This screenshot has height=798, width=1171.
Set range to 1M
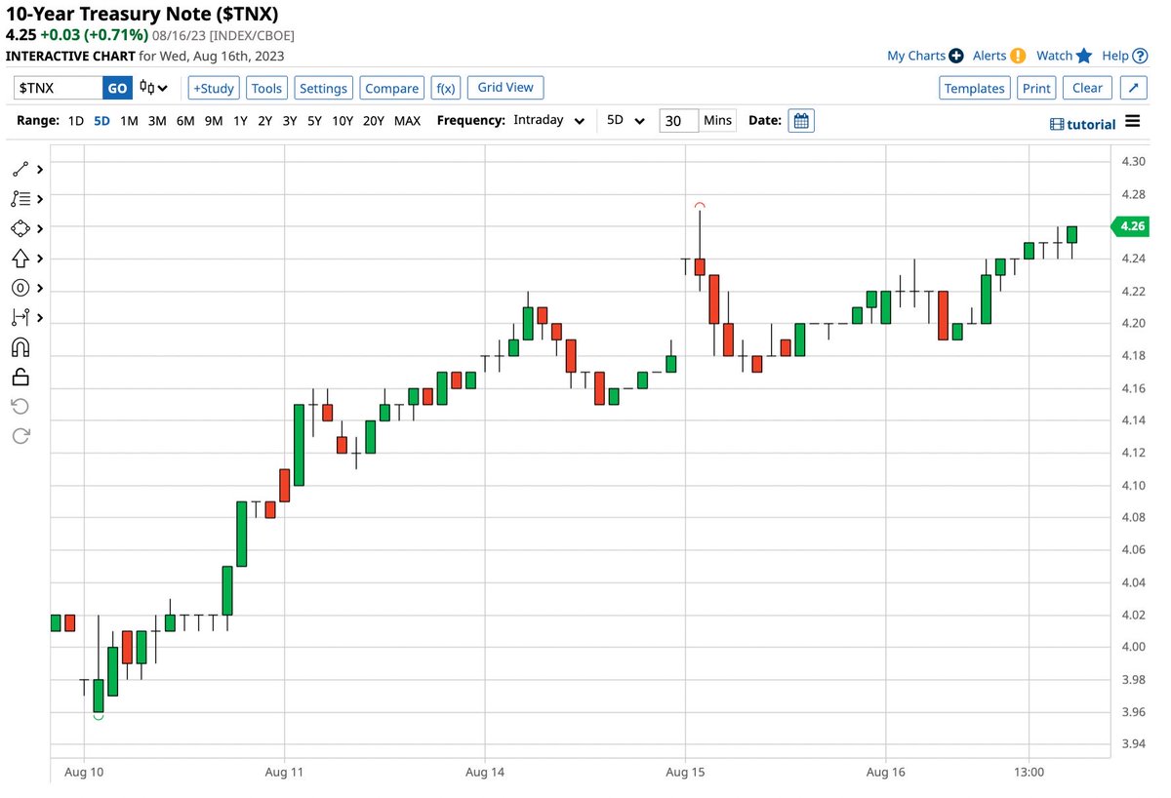129,121
